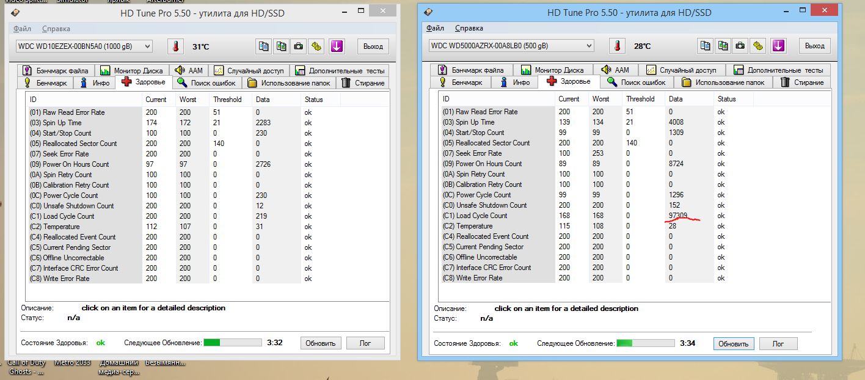Click the camera screenshot icon in the WD5000AZRX window

tap(740, 46)
